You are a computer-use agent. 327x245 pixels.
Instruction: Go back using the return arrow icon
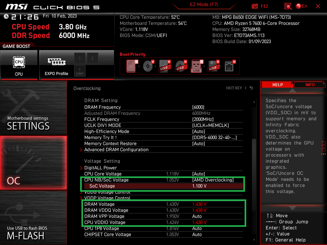coord(251,88)
